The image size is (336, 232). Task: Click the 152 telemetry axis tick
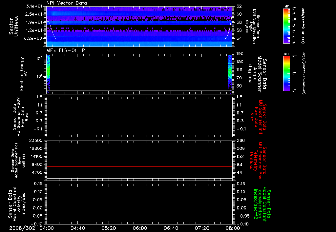pyautogui.click(x=240, y=156)
